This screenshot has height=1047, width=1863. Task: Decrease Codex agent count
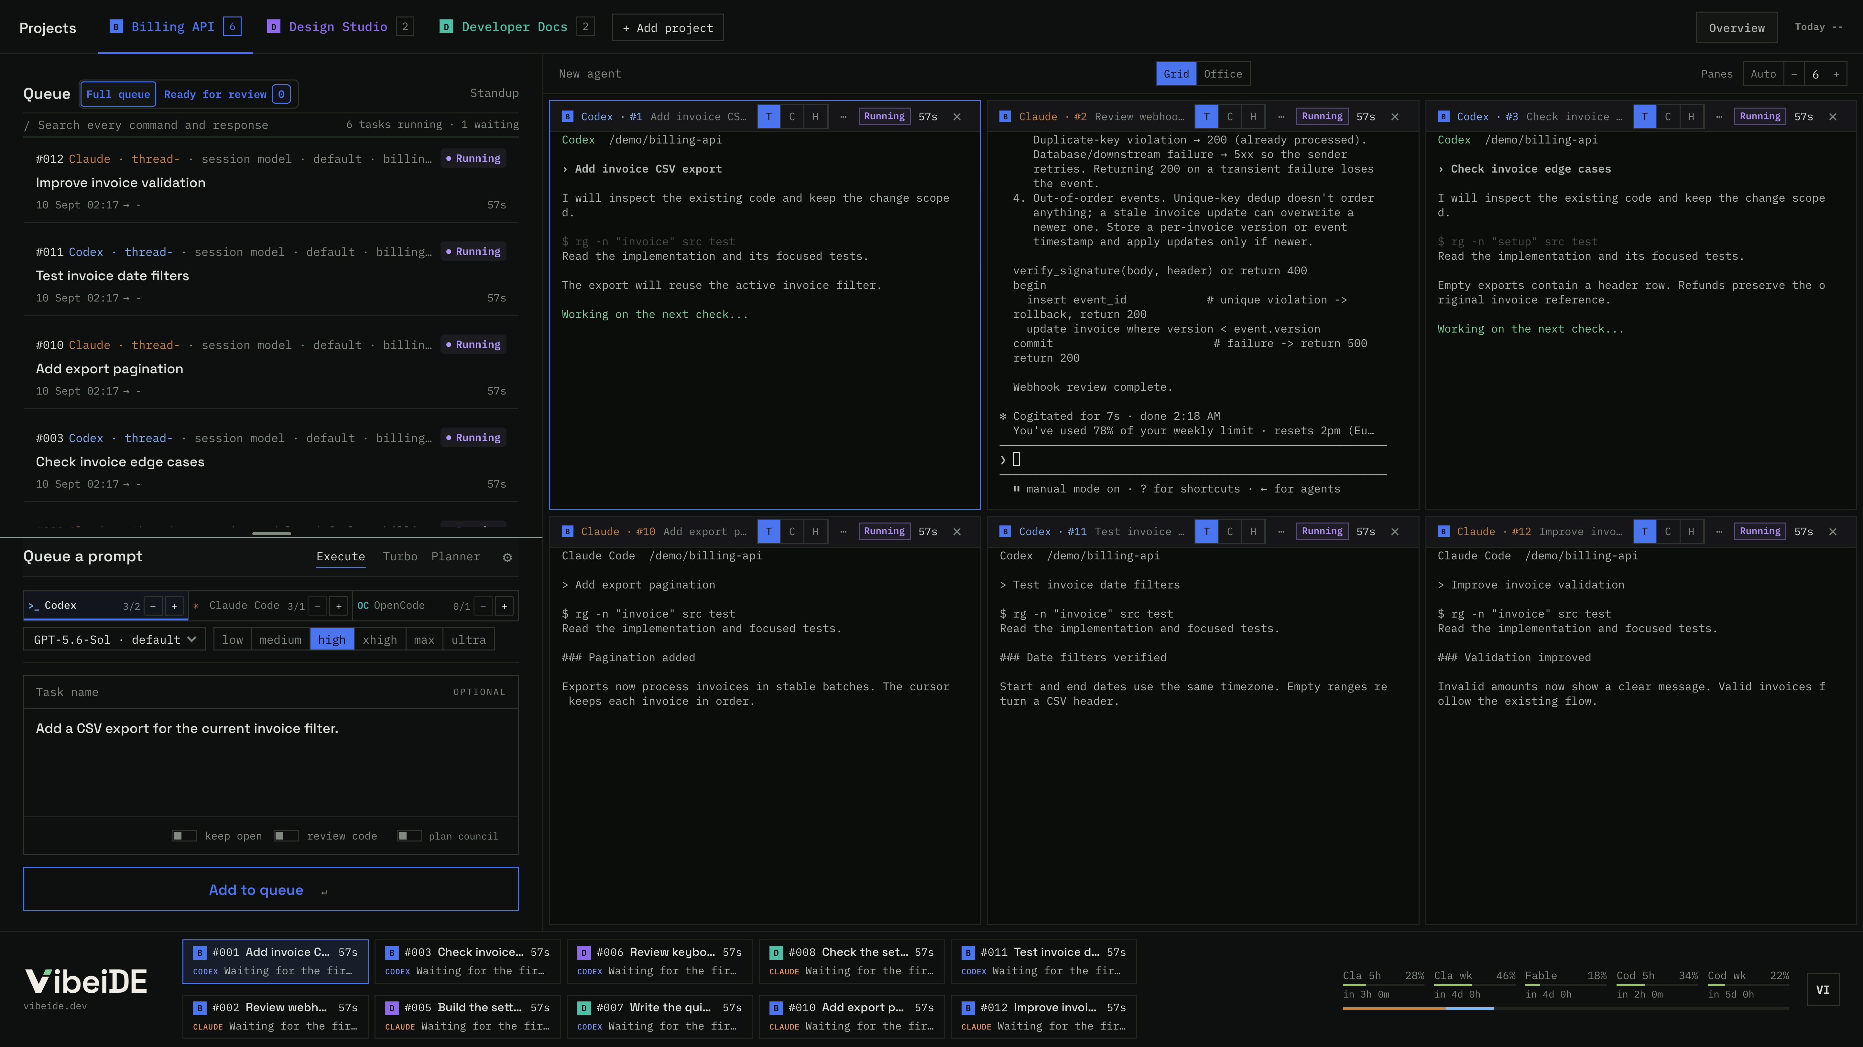pyautogui.click(x=153, y=606)
